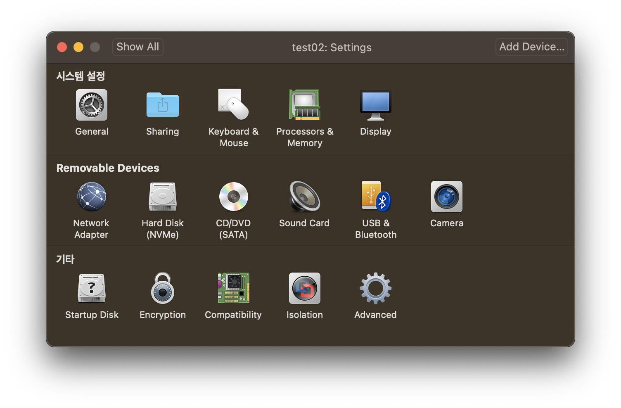This screenshot has height=408, width=621.
Task: Open the Encryption padlock icon
Action: (163, 288)
